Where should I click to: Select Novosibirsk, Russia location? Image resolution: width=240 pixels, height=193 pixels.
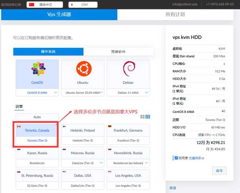pyautogui.click(x=128, y=153)
